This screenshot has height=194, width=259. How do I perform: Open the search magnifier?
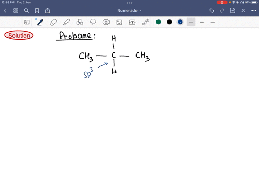point(26,11)
